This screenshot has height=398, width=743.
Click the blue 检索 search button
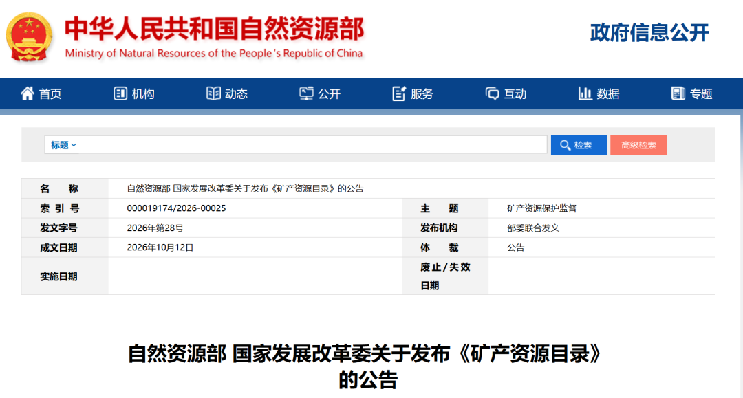579,145
